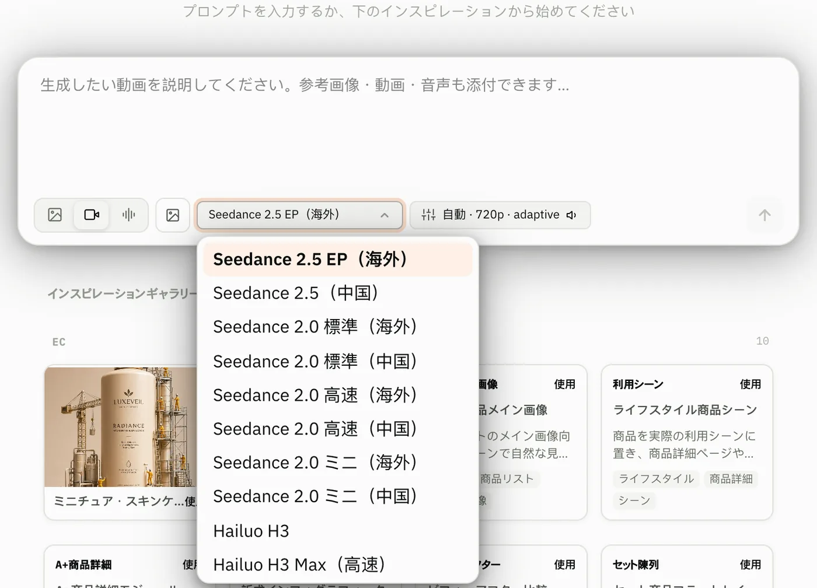Image resolution: width=817 pixels, height=588 pixels.
Task: Click the インスピレーションギャラリー heading
Action: 122,293
